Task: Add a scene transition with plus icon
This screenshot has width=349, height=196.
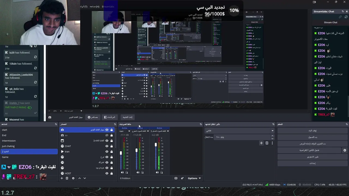Action: [x=261, y=143]
